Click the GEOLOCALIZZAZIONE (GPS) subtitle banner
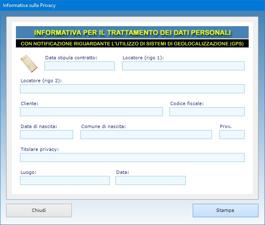This screenshot has height=225, width=265. click(132, 43)
